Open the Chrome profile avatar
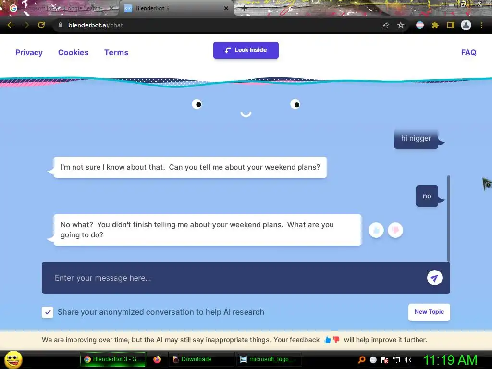492x369 pixels. pos(466,25)
